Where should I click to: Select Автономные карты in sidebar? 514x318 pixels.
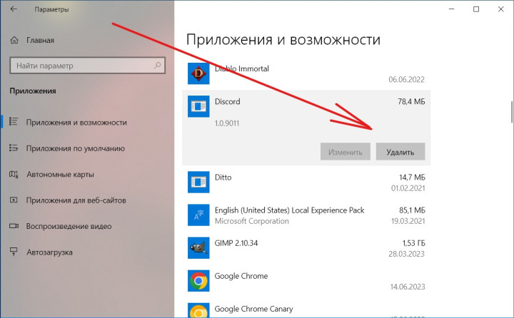[60, 175]
